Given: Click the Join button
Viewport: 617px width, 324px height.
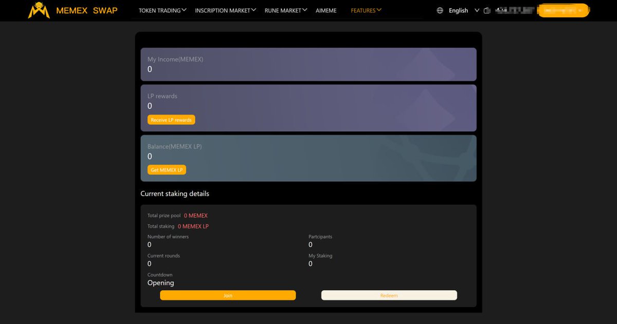Looking at the screenshot, I should (x=228, y=295).
